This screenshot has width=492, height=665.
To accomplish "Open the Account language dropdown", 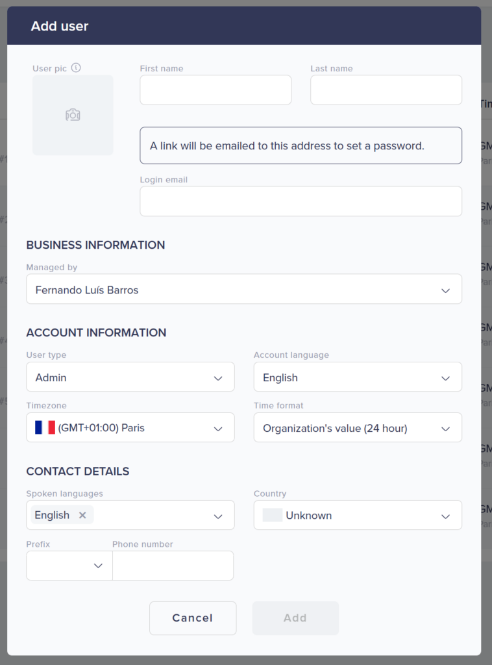I will (357, 377).
